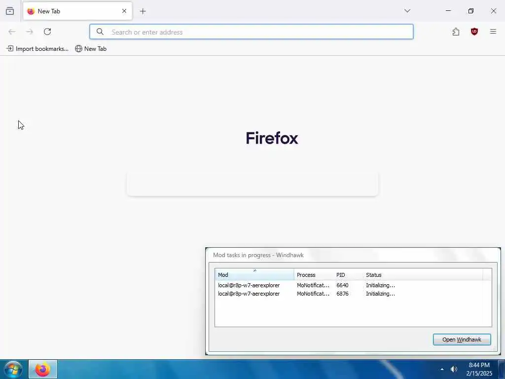Open the volume speaker tray icon
The height and width of the screenshot is (379, 505).
(454, 369)
